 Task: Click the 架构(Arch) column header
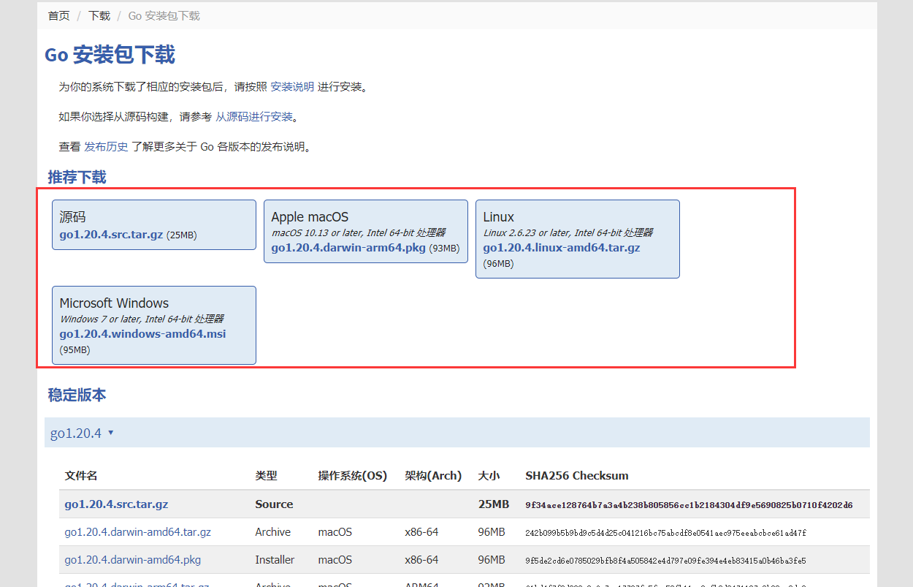coord(433,476)
